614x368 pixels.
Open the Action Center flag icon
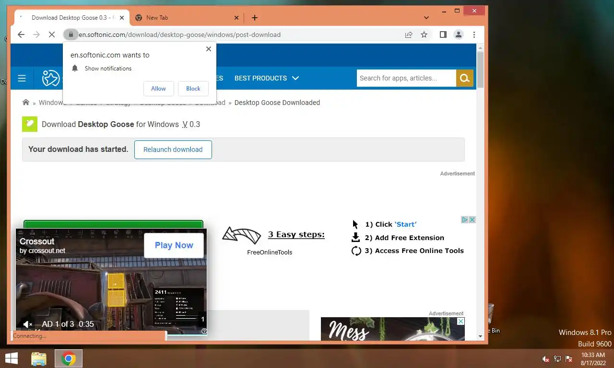point(569,358)
